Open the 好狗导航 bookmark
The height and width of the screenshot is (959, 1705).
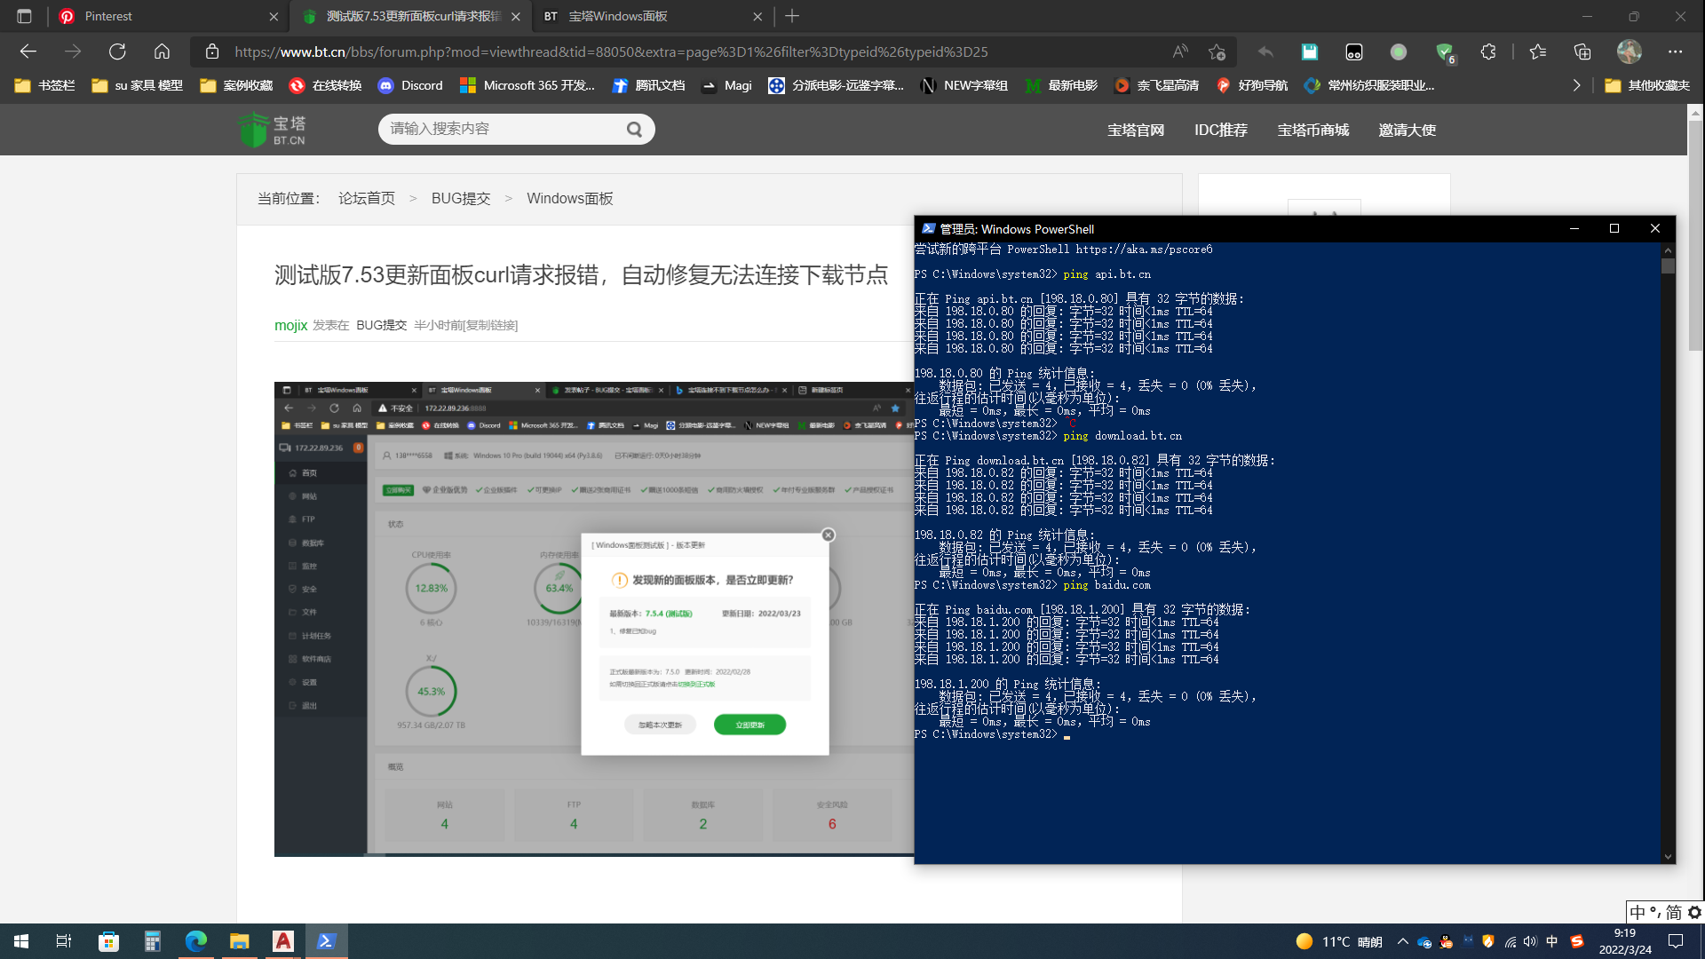click(1252, 85)
